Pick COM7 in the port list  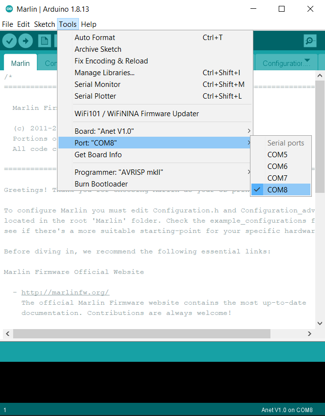281,178
